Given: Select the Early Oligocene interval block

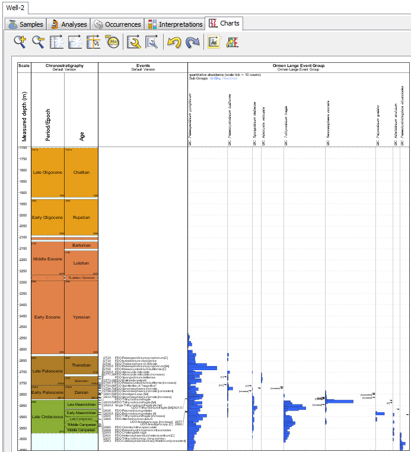Looking at the screenshot, I should (x=47, y=217).
